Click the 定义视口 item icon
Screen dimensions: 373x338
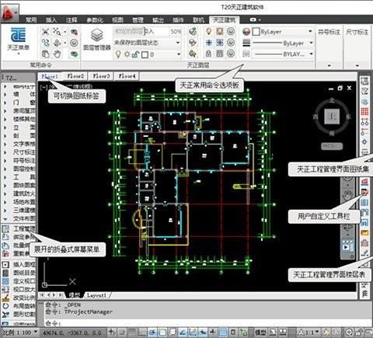(x=5, y=281)
